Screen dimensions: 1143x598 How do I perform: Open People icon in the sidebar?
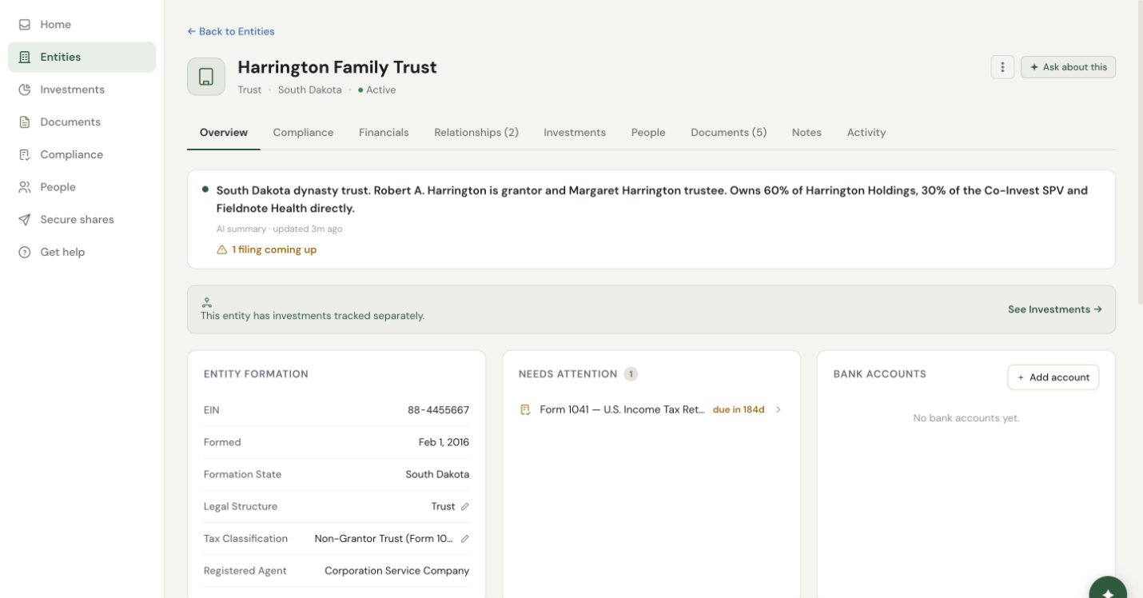pyautogui.click(x=25, y=187)
